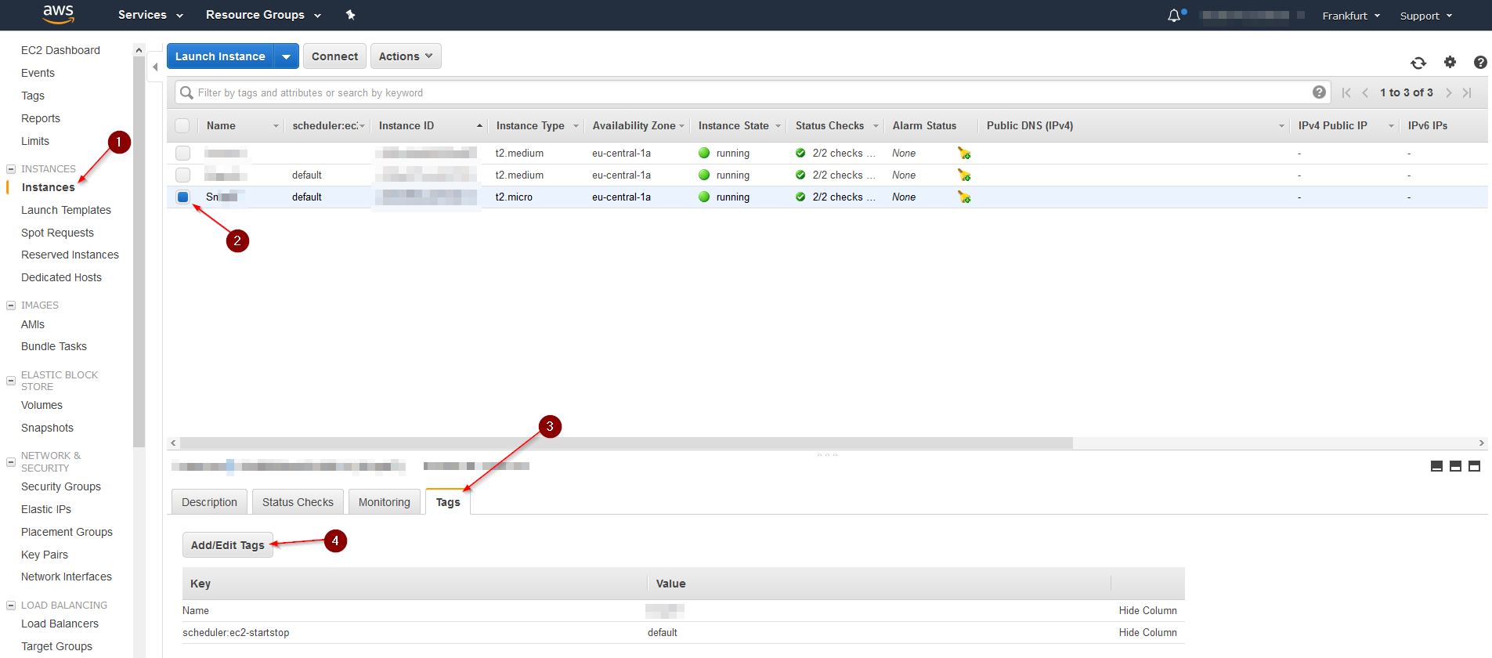Click the horizontal table scrollbar
The image size is (1492, 658).
coord(626,443)
